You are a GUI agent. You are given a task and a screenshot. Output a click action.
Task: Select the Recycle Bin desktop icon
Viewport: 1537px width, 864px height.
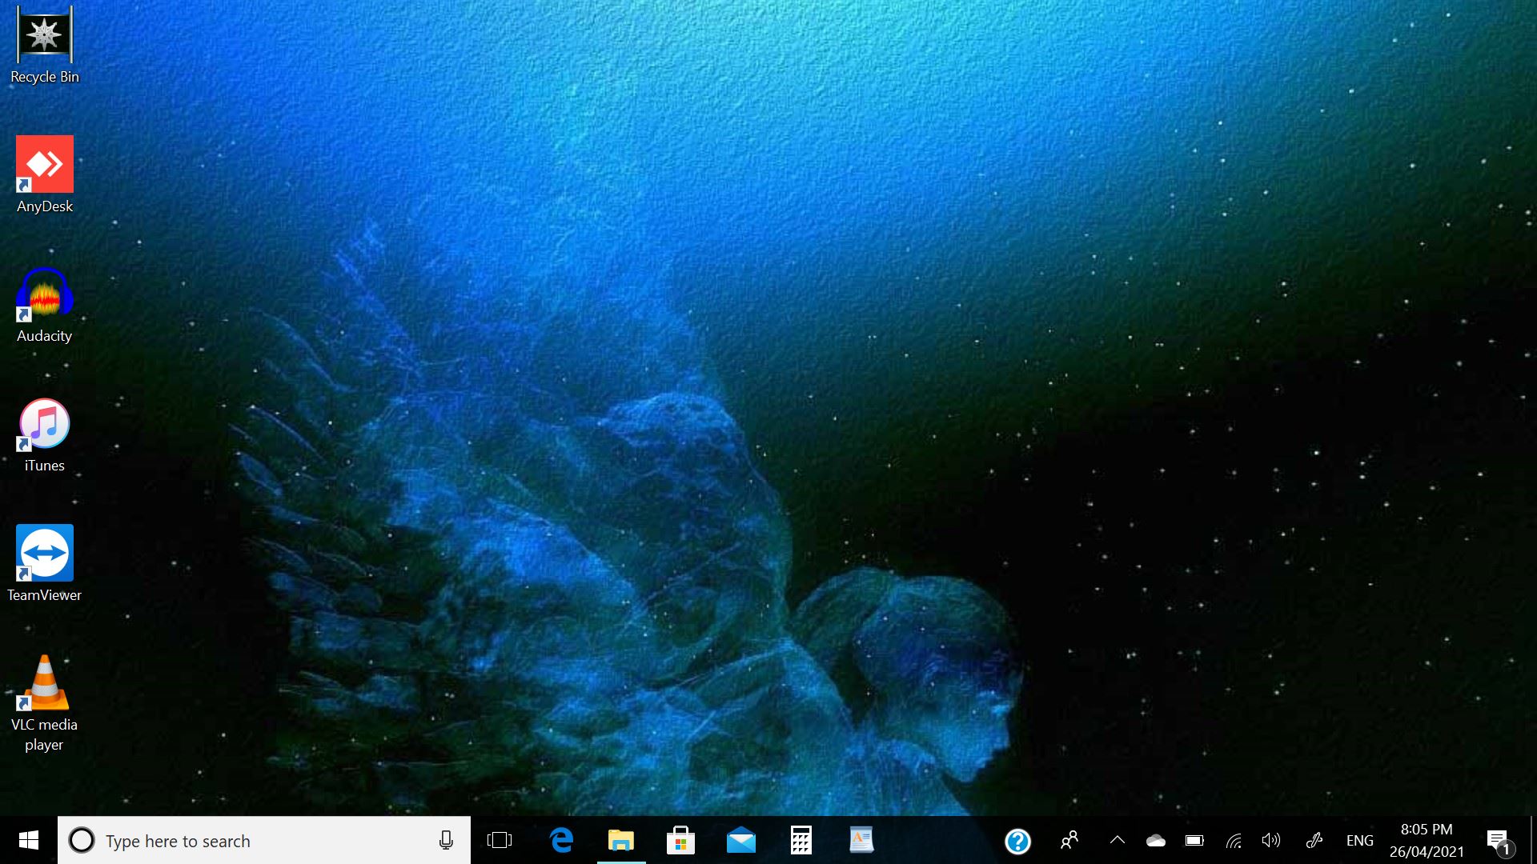tap(45, 46)
